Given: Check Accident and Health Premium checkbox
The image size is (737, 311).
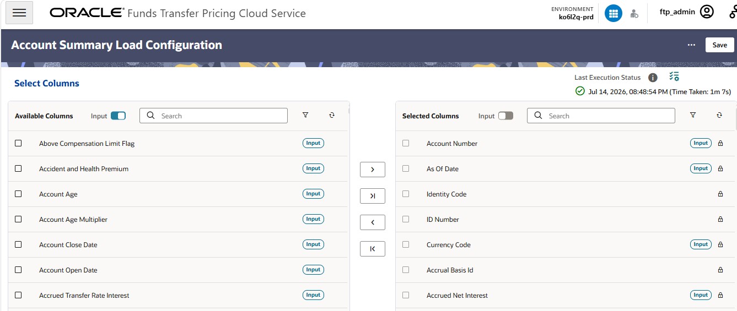Looking at the screenshot, I should click(18, 168).
